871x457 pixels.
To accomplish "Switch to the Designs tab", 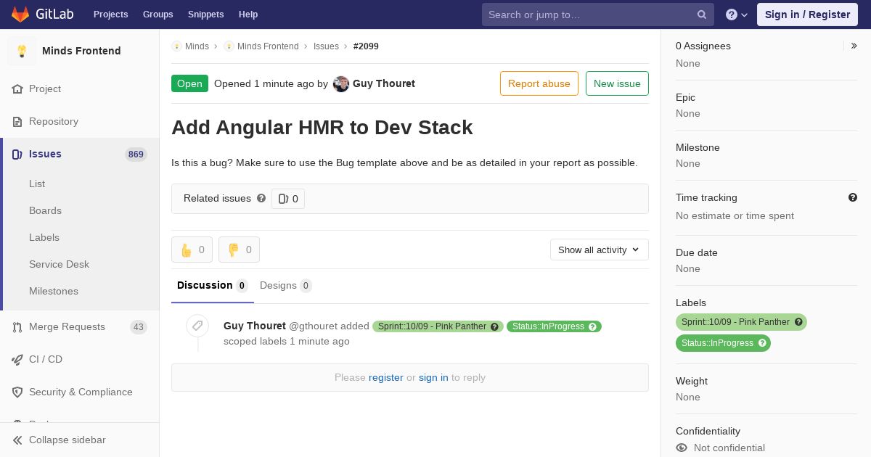I will coord(286,286).
